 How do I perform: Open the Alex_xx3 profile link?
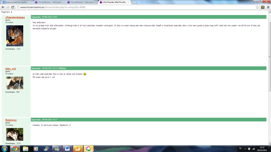click(x=11, y=69)
